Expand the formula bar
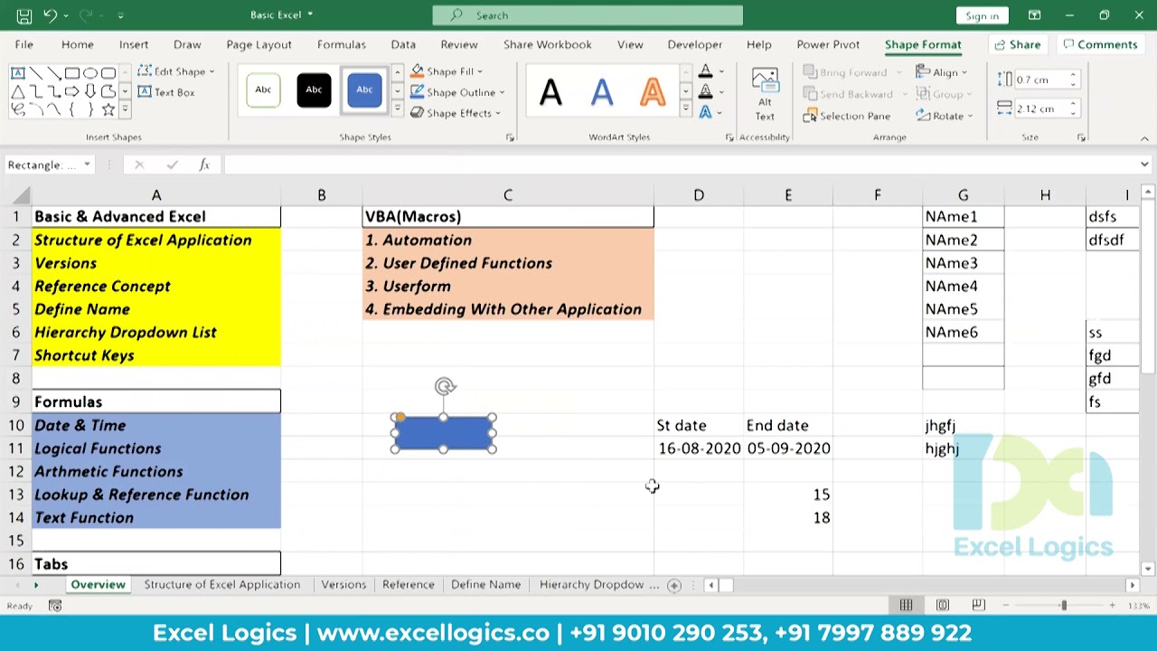The height and width of the screenshot is (651, 1157). pyautogui.click(x=1144, y=165)
